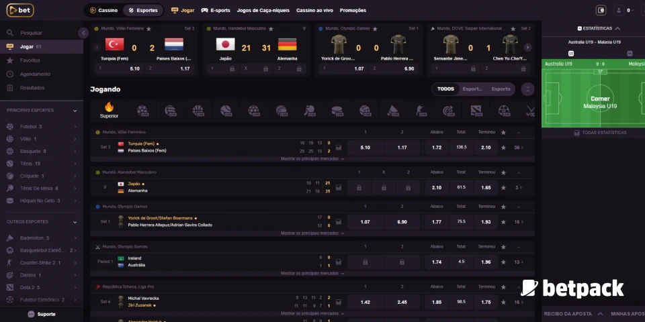
Task: Switch to the Cassino tab
Action: tap(103, 10)
